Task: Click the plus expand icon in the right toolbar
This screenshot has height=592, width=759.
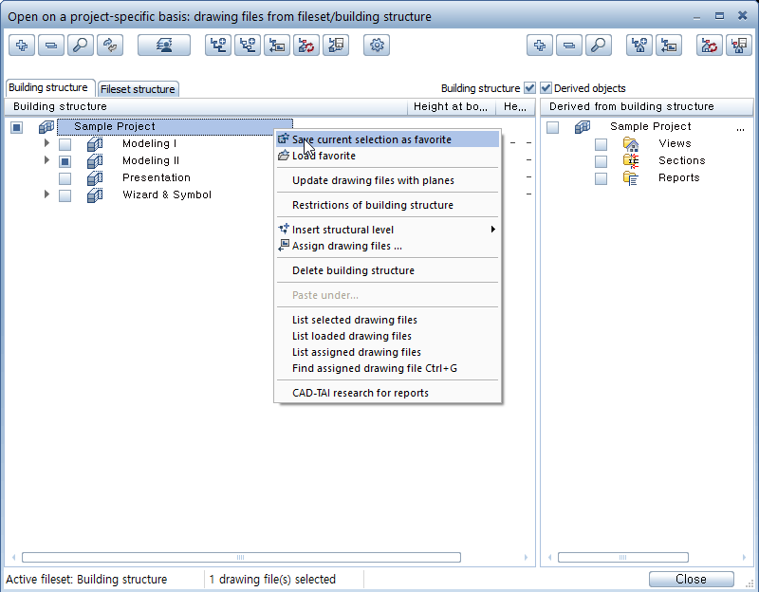Action: [540, 45]
